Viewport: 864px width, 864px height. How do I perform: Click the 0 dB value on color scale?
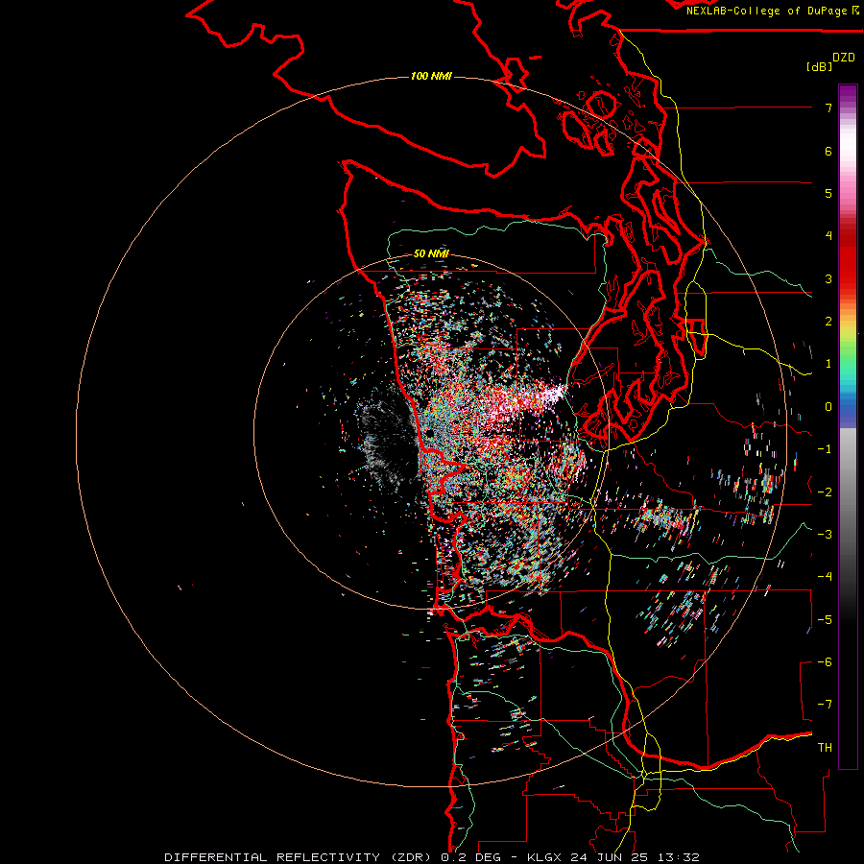(x=828, y=407)
